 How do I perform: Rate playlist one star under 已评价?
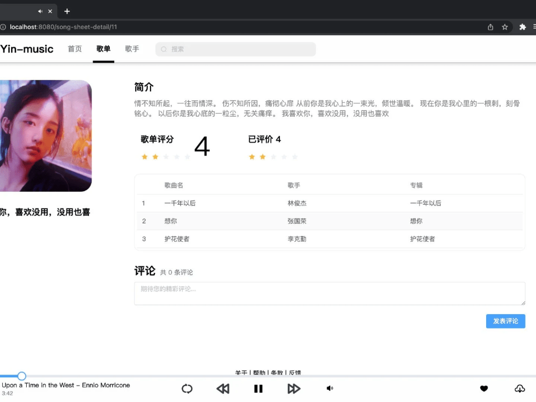pyautogui.click(x=252, y=157)
